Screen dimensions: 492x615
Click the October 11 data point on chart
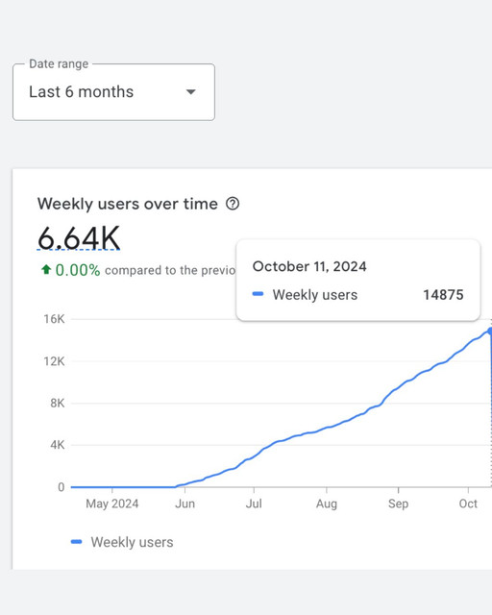click(x=490, y=332)
